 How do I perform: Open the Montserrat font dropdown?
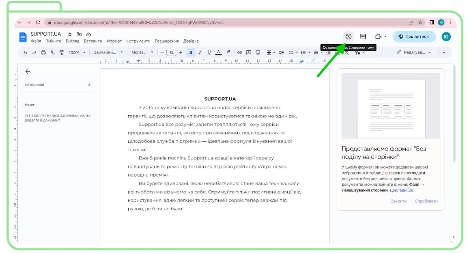coord(142,52)
